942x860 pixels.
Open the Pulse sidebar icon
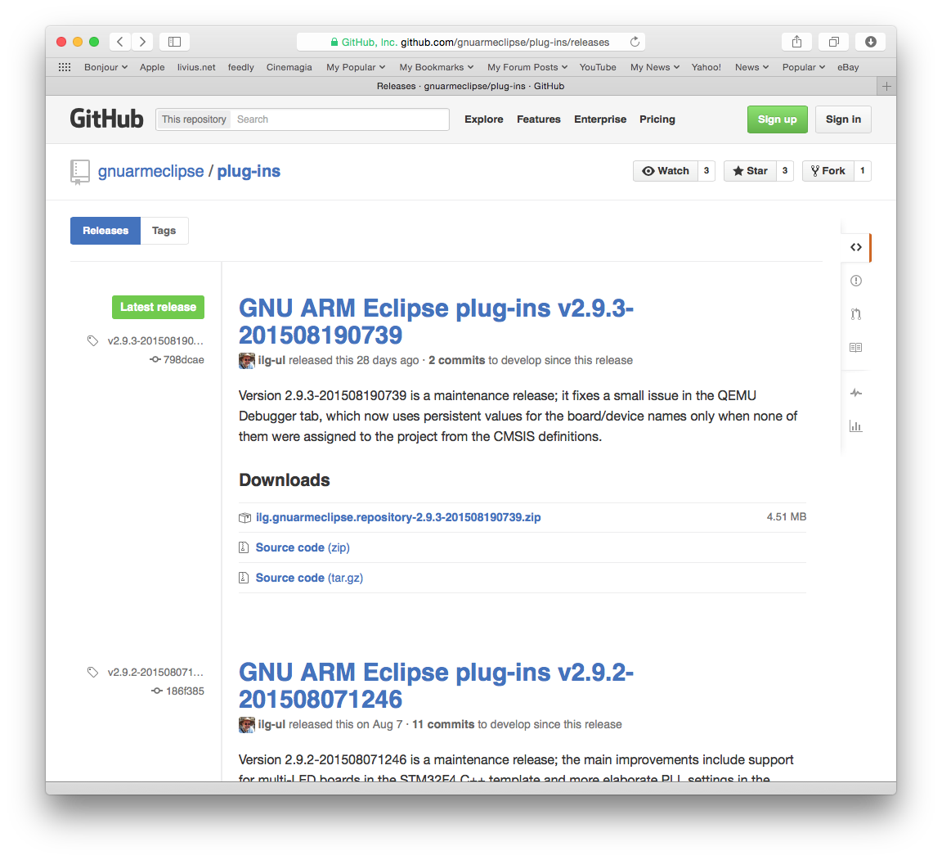click(856, 393)
